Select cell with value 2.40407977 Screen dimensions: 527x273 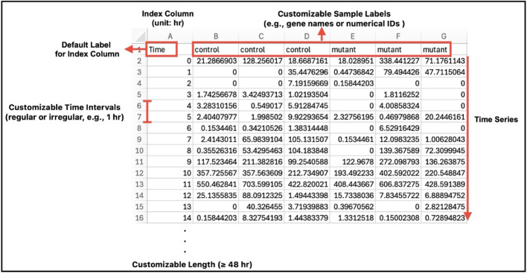[x=215, y=117]
